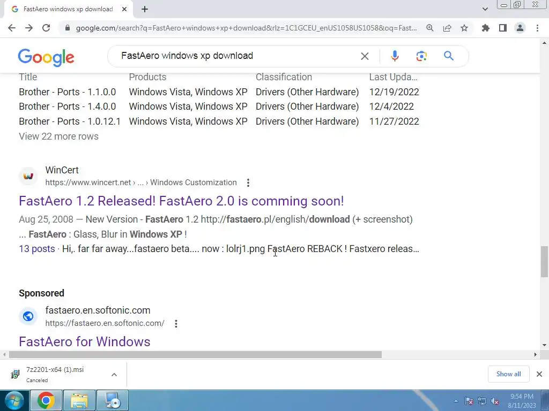
Task: Go back to the previous page
Action: [12, 28]
